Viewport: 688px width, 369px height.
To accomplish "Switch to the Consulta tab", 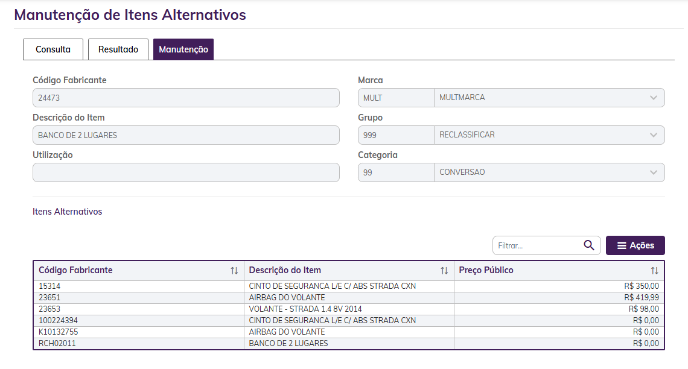I will pyautogui.click(x=53, y=49).
